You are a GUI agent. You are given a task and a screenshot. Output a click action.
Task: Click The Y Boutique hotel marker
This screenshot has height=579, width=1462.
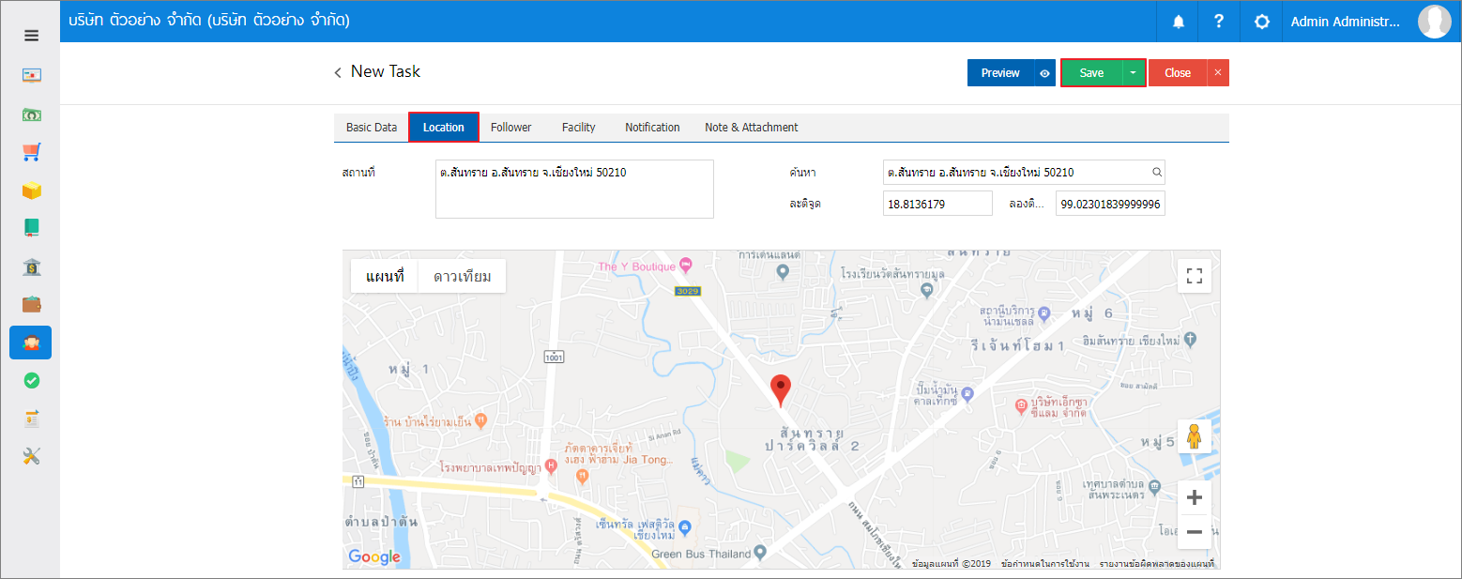pyautogui.click(x=685, y=266)
